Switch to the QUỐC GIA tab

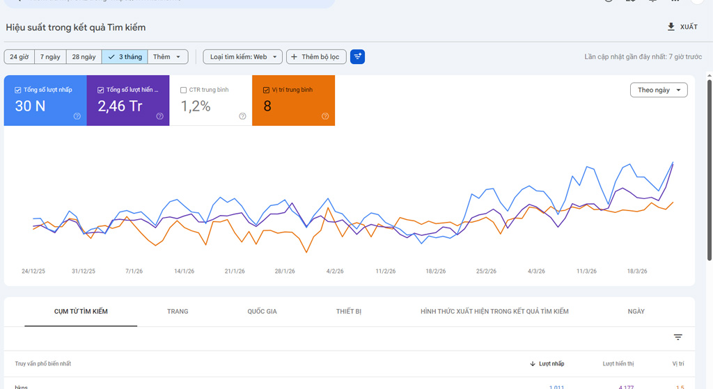pos(262,311)
